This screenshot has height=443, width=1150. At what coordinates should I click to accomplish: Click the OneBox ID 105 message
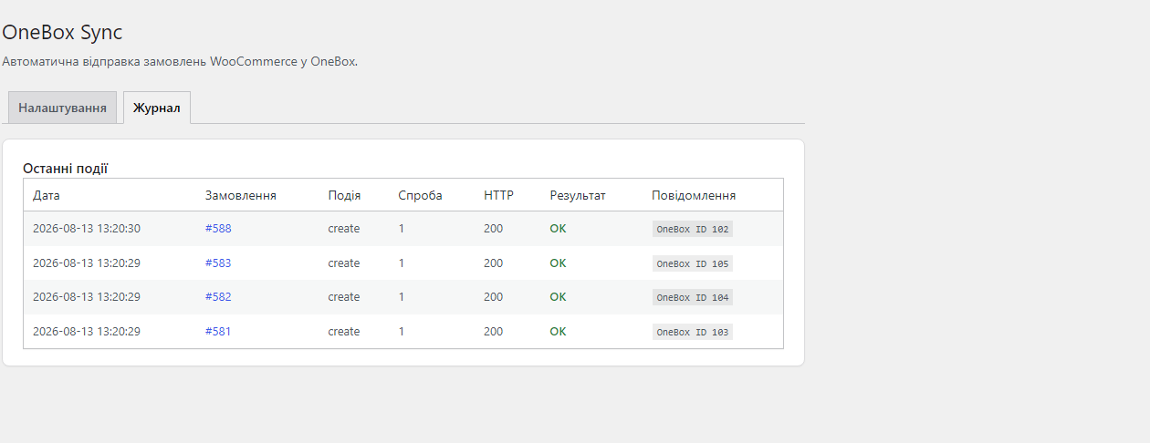[693, 263]
